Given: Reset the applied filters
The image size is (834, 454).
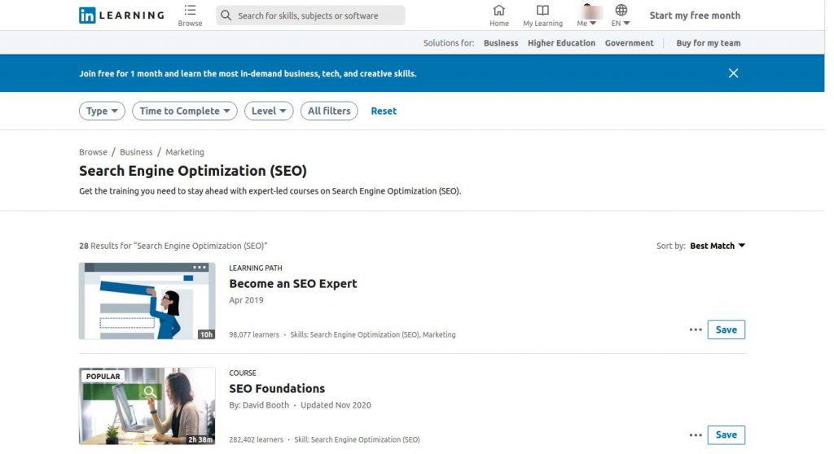Looking at the screenshot, I should 384,111.
